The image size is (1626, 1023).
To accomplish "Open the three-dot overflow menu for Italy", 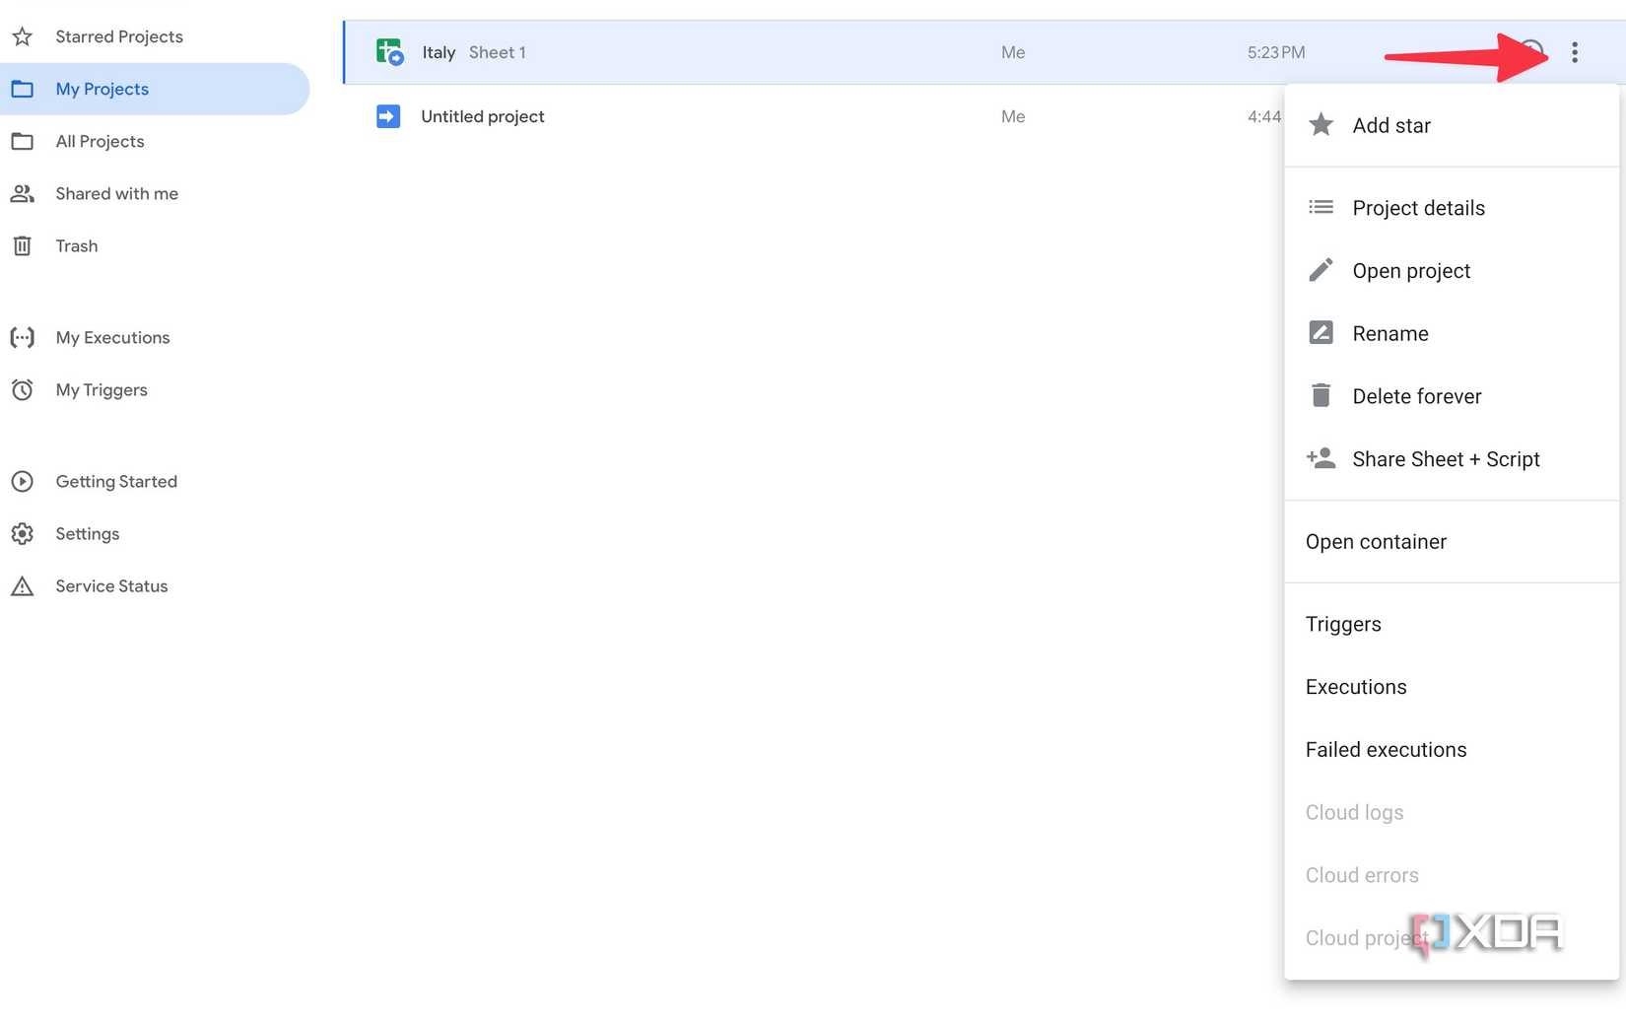I will click(x=1575, y=52).
